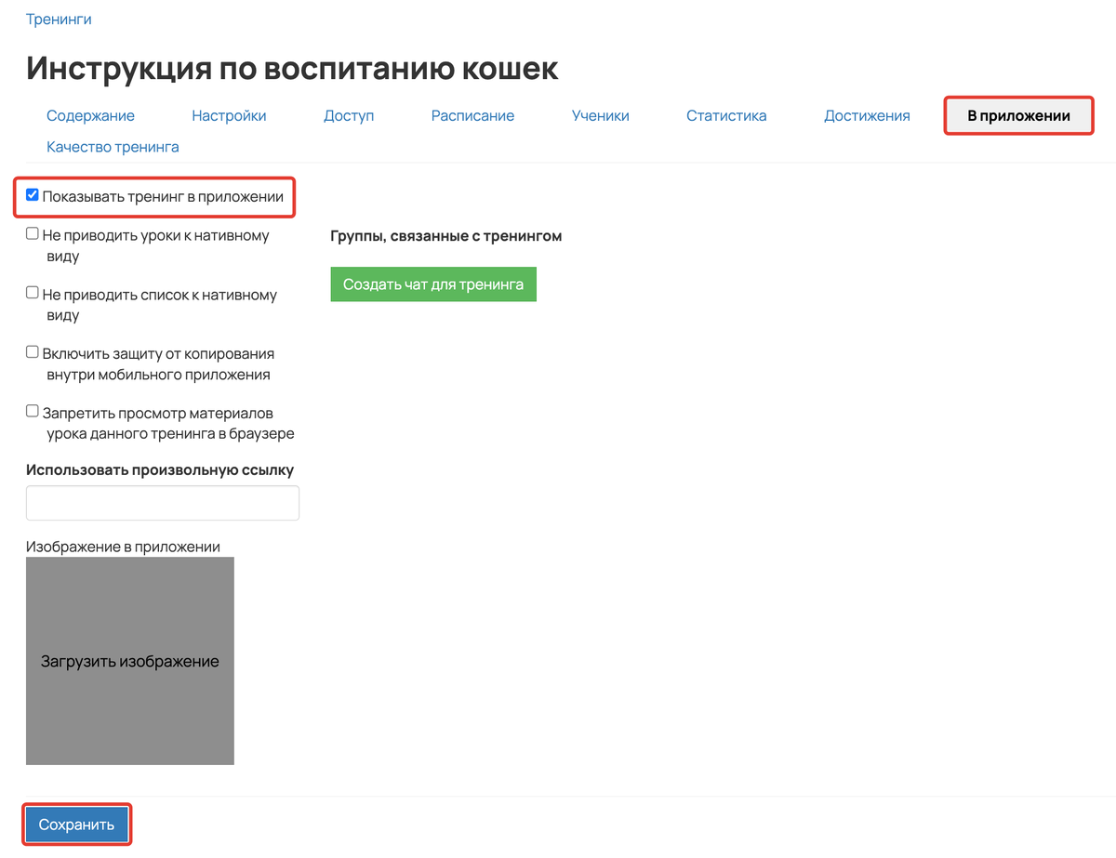Switch to the Содержание tab
The image size is (1116, 858).
(90, 116)
